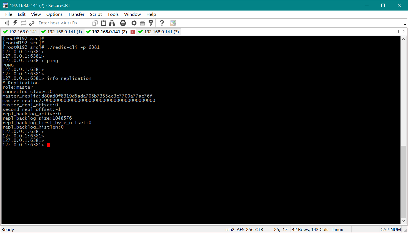Click the Public Key Assistant key icon
408x233 pixels.
pyautogui.click(x=151, y=23)
